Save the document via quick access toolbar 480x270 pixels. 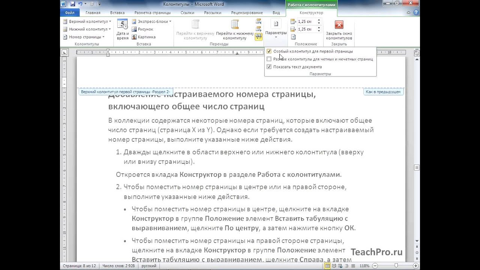[72, 4]
